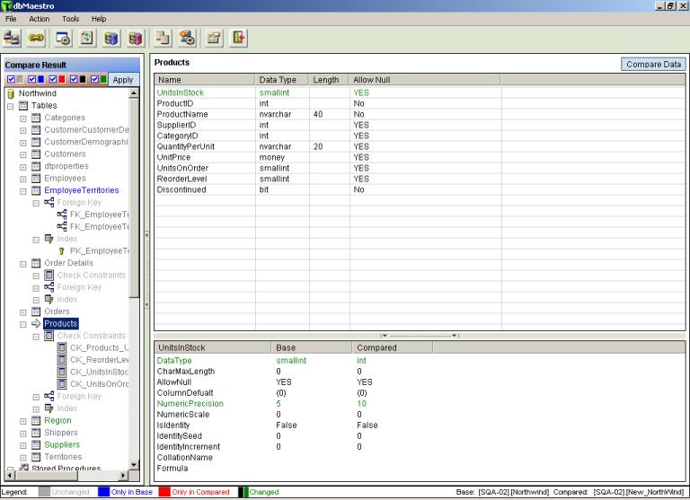The height and width of the screenshot is (500, 690).
Task: Click the Tables node table icon
Action: (23, 106)
